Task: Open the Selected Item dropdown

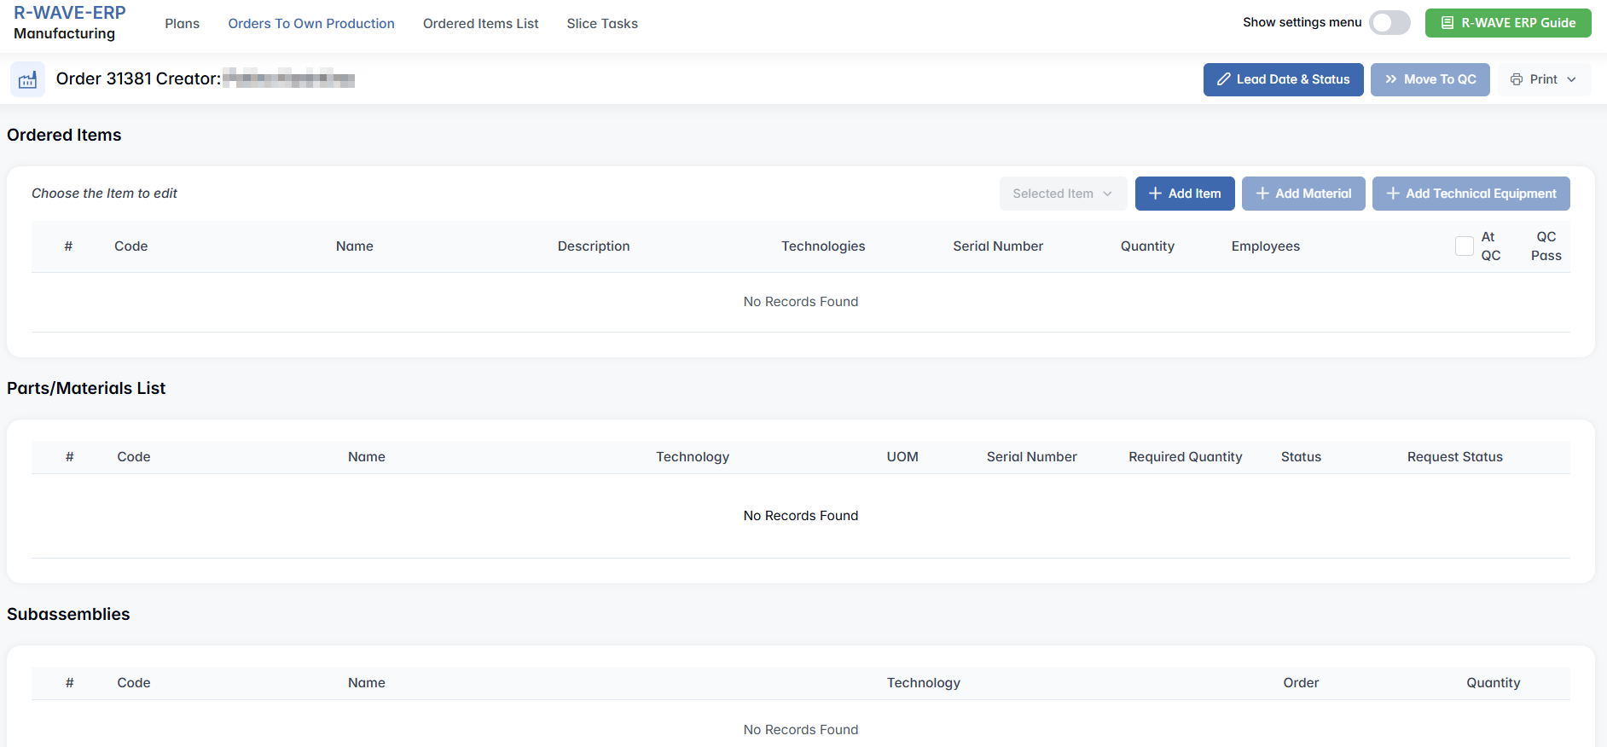Action: pyautogui.click(x=1062, y=194)
